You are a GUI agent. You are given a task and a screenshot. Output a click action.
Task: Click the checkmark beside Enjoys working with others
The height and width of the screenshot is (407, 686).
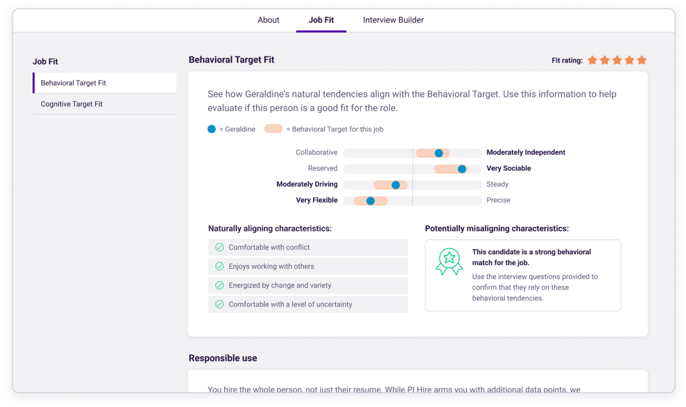tap(219, 266)
